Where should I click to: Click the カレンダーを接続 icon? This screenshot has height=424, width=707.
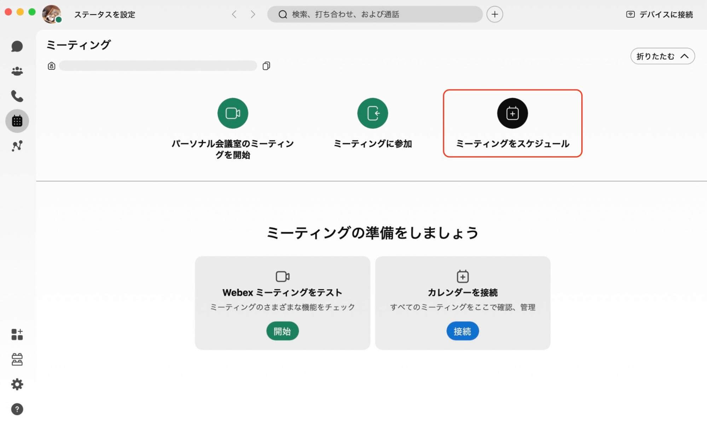462,277
